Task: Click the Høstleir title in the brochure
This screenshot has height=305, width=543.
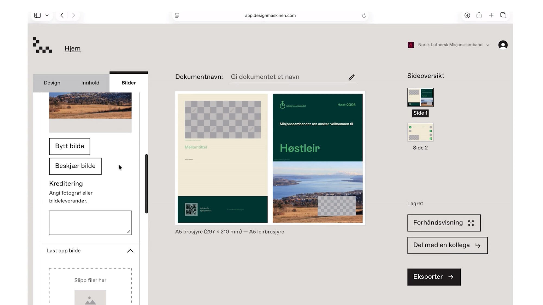Action: (300, 148)
